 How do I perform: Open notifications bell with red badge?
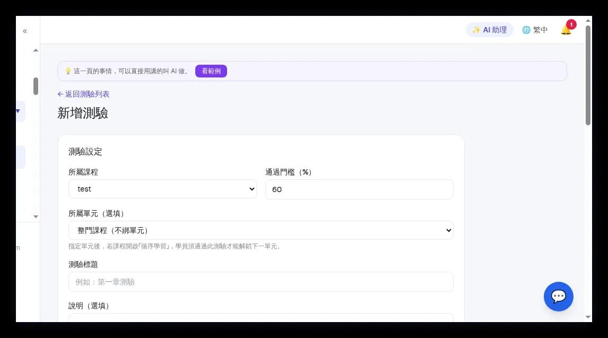click(567, 29)
